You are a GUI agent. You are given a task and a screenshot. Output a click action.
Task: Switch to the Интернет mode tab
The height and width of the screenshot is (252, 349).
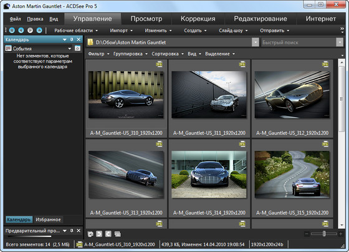point(321,19)
